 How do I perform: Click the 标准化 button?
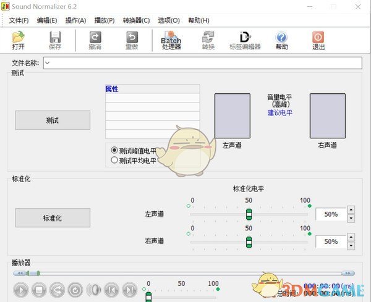[53, 217]
